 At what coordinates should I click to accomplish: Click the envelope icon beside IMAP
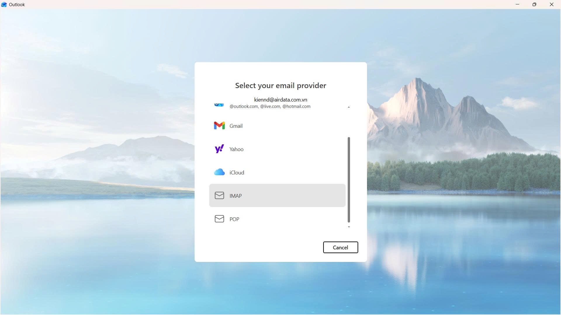219,196
